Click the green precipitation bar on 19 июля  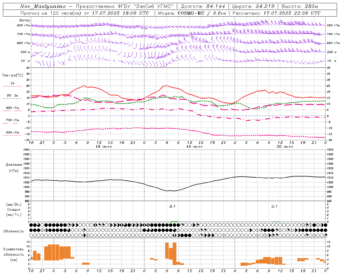[174, 222]
